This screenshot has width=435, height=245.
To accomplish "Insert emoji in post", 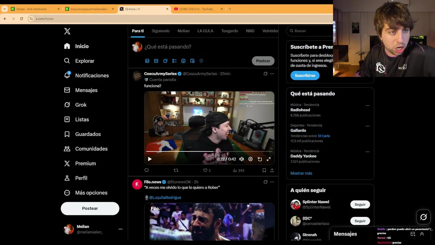I will point(183,61).
